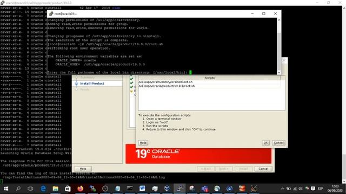Open the notification center icon

[x=313, y=189]
